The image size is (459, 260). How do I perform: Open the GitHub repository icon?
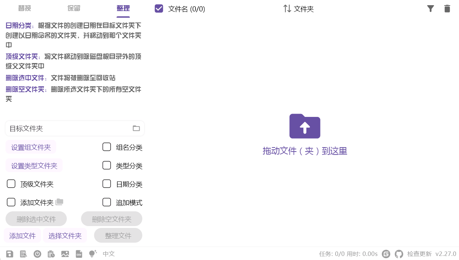click(x=399, y=254)
